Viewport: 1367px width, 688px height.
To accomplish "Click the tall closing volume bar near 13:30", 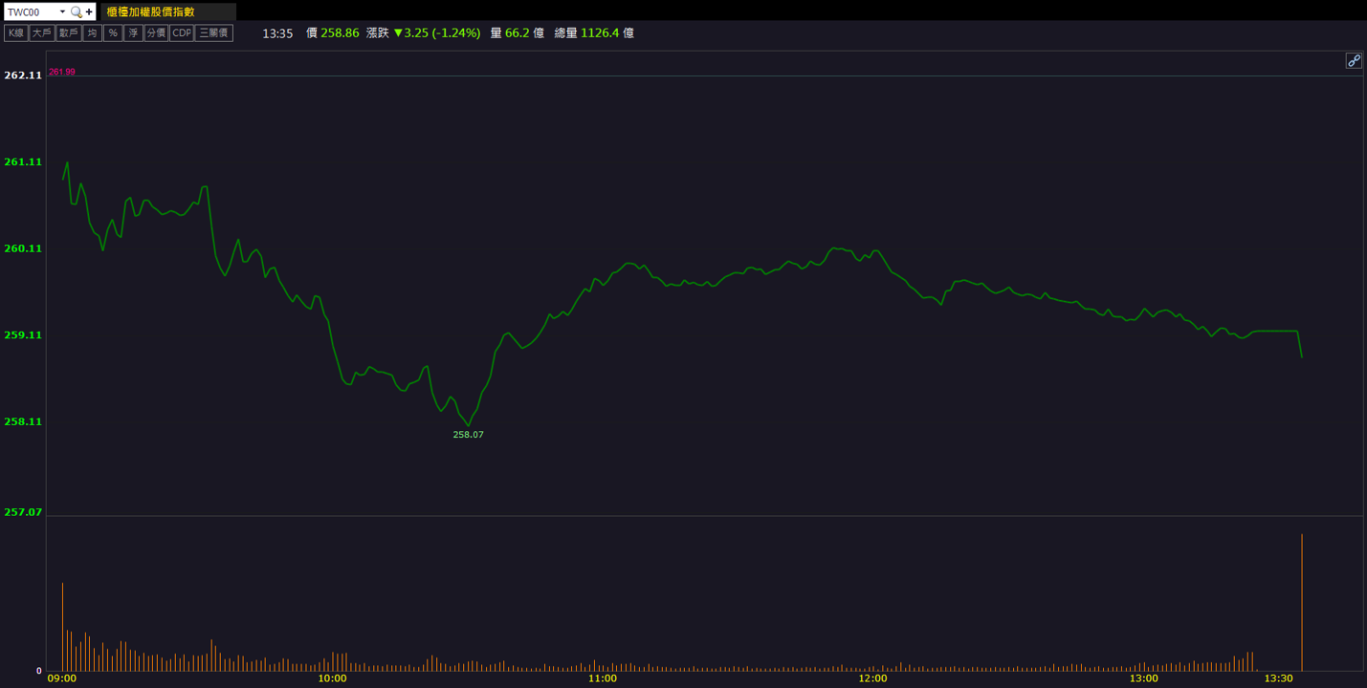I will (x=1302, y=602).
